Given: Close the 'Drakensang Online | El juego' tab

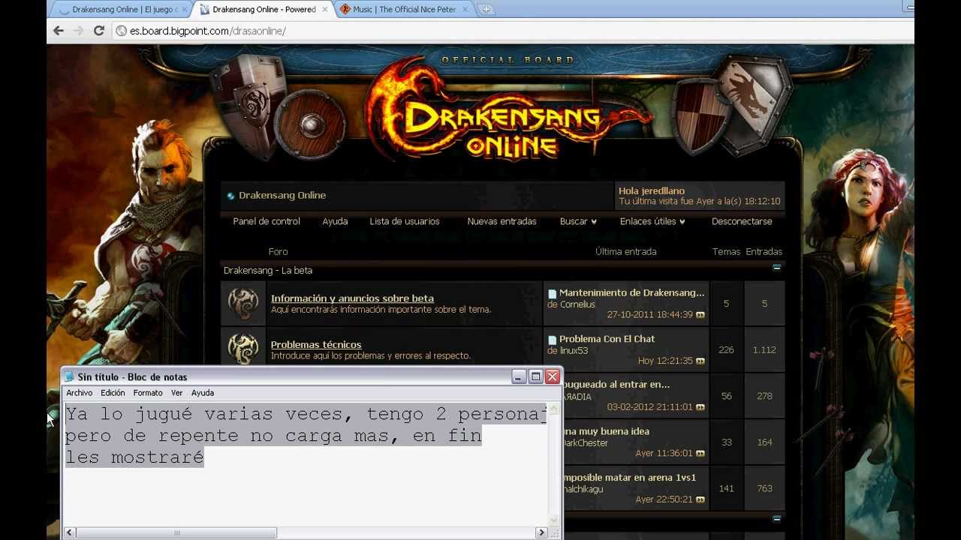Looking at the screenshot, I should tap(185, 10).
